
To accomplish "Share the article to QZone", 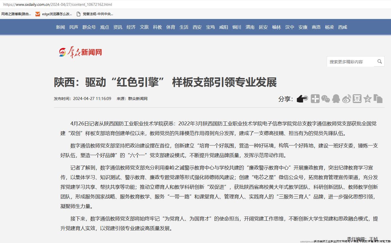I will point(367,99).
